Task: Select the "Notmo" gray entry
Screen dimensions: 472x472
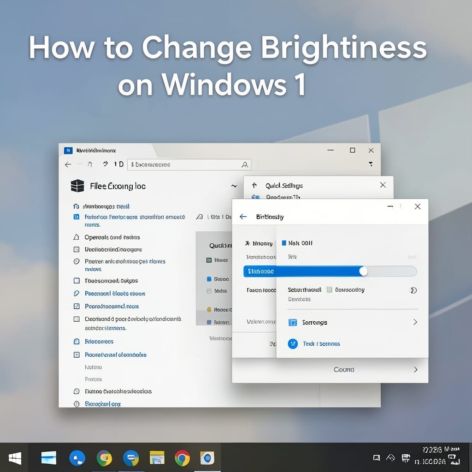Action: (x=93, y=367)
